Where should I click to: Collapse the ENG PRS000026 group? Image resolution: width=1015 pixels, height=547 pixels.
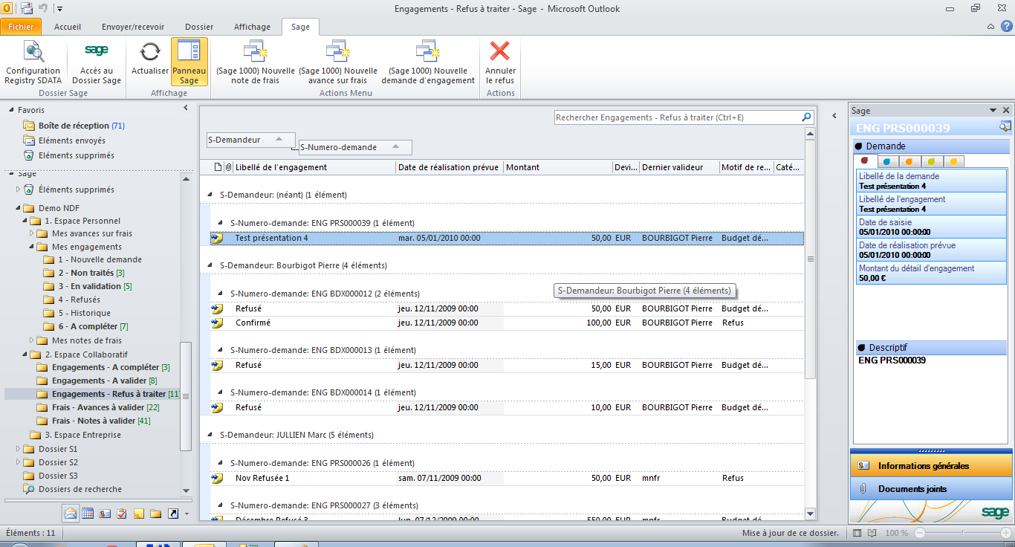(x=221, y=463)
